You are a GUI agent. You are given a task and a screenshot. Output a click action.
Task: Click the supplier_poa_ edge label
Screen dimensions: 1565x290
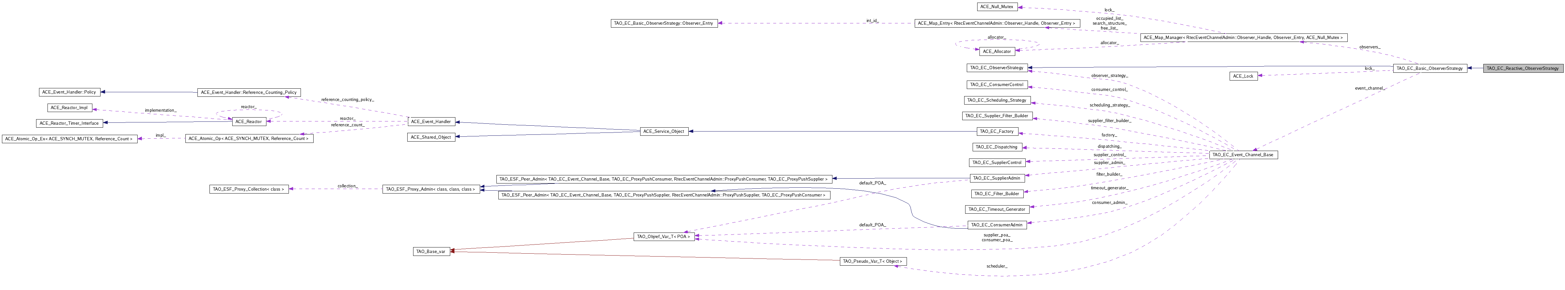[997, 235]
